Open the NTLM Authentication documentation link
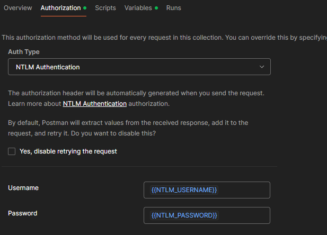 (x=95, y=104)
